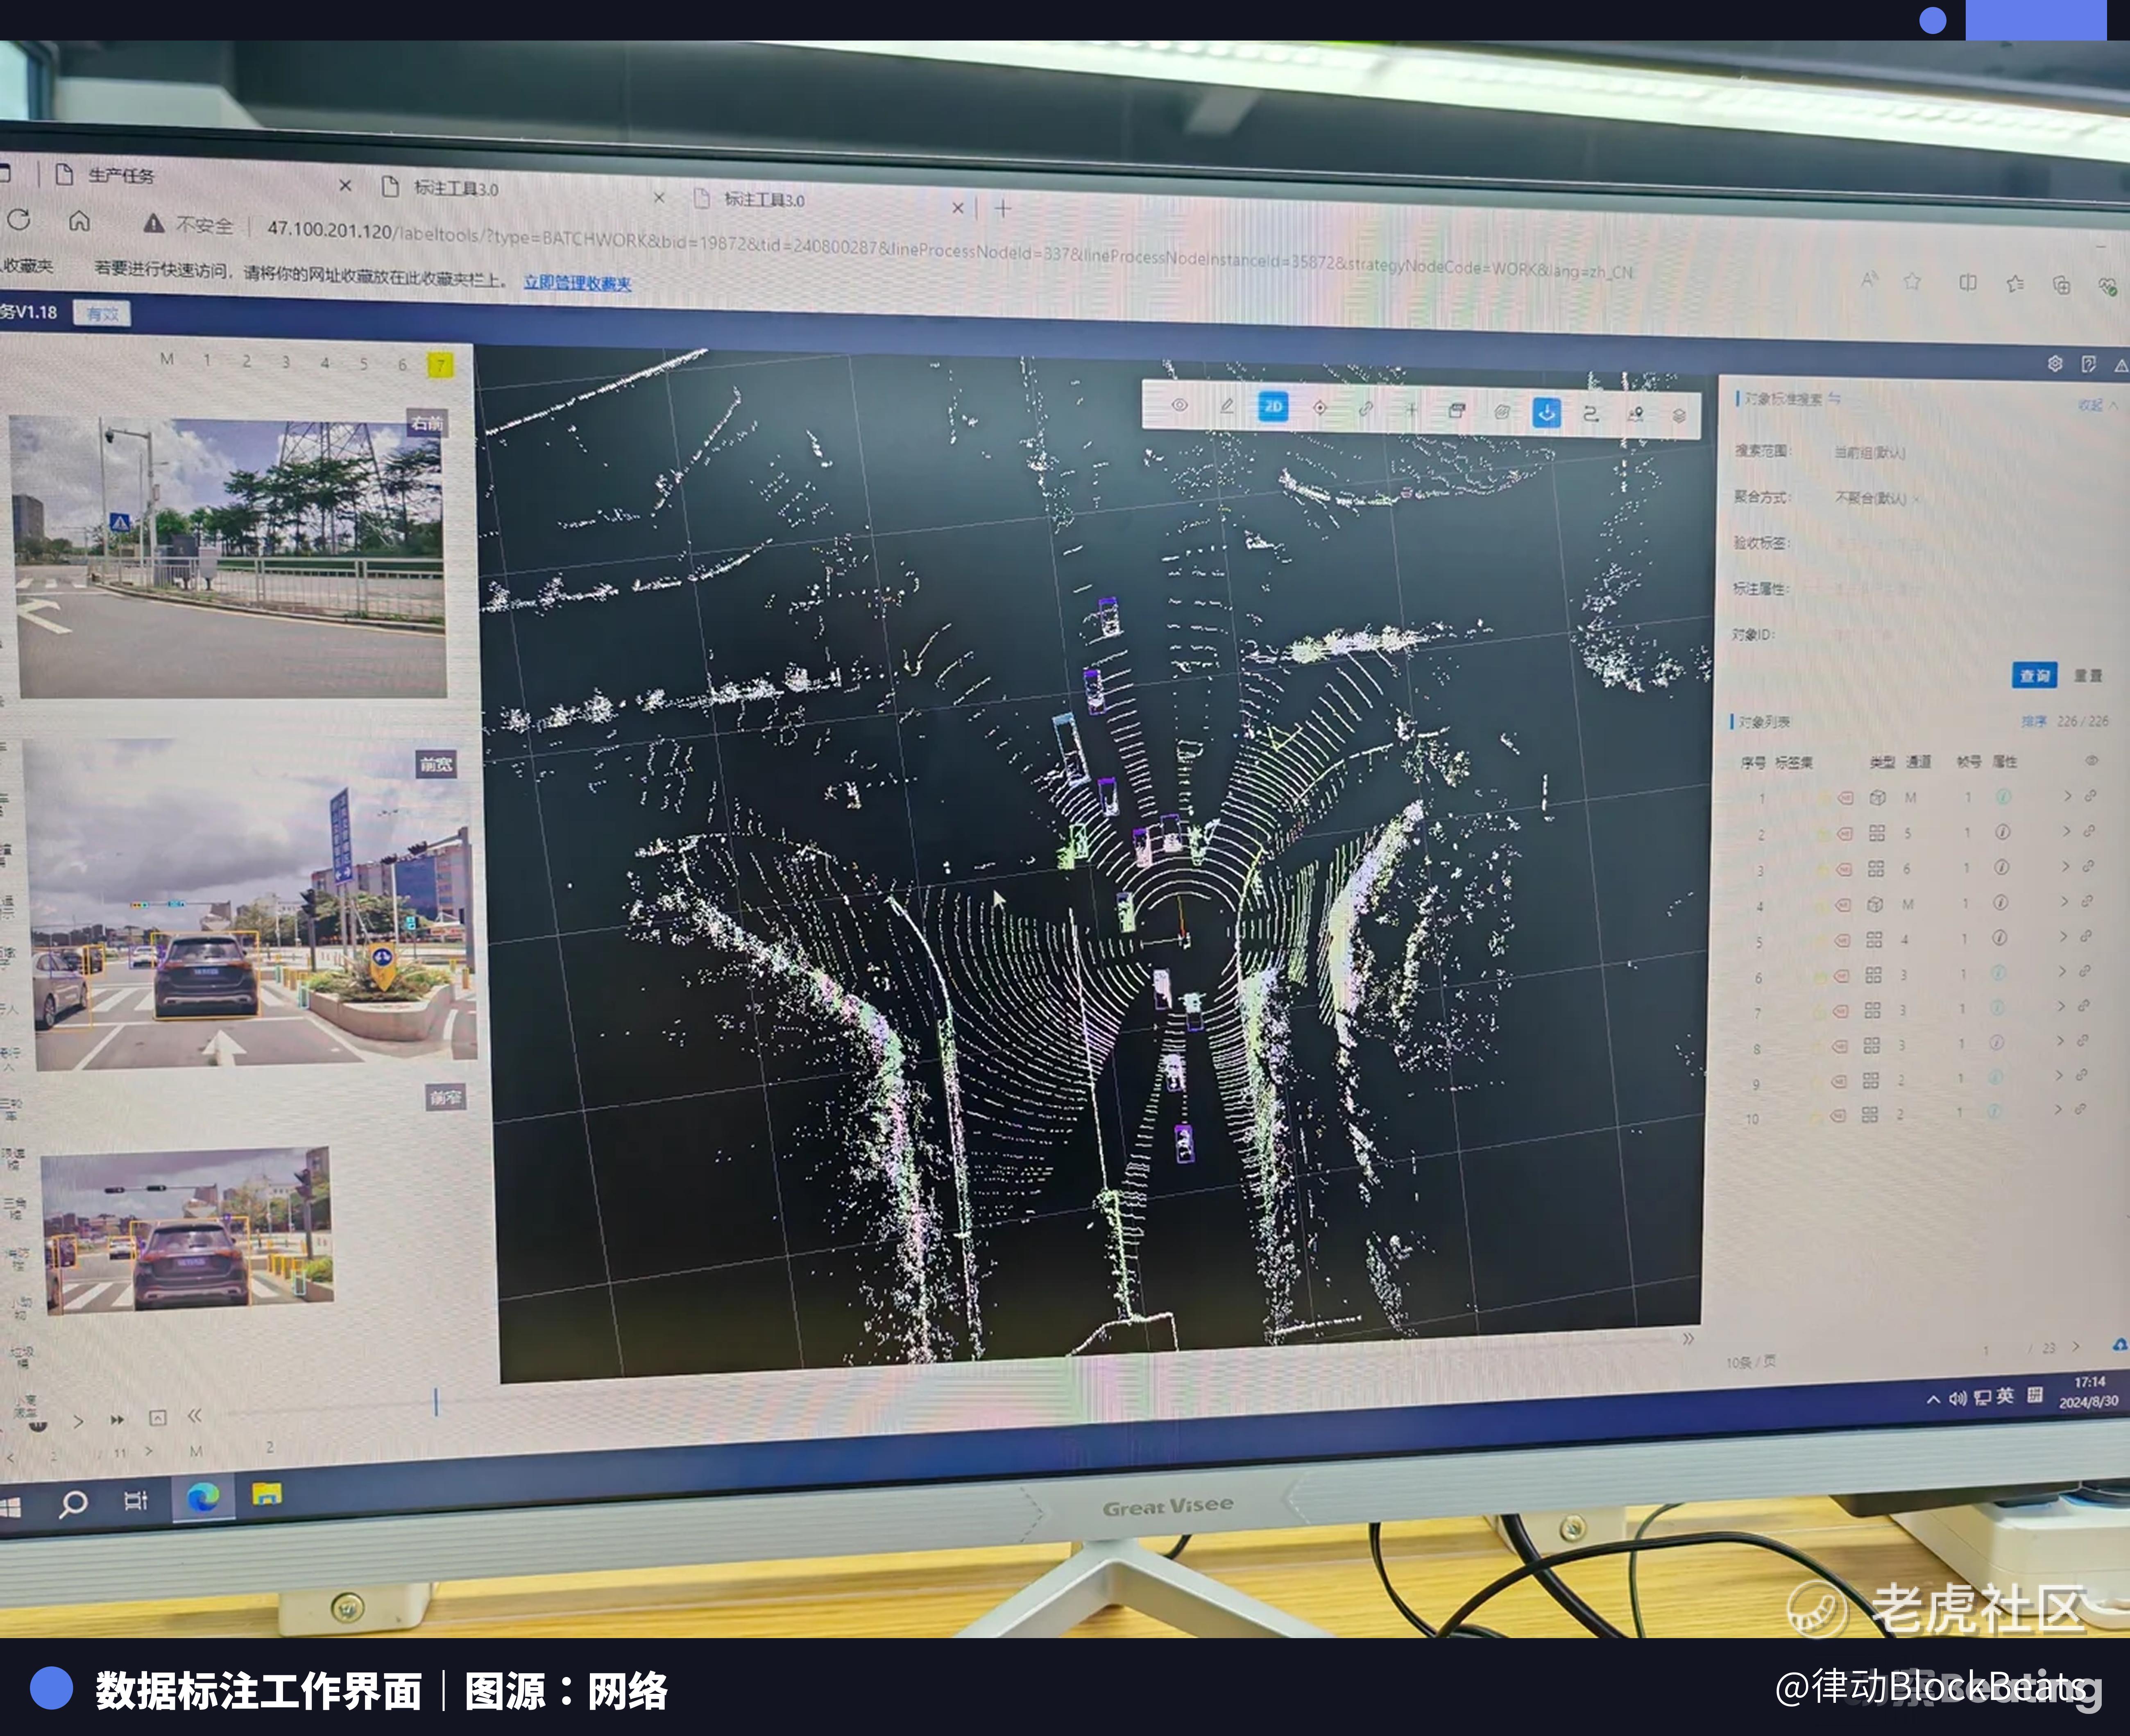Open the 立即管理收藏夹 link

point(577,283)
